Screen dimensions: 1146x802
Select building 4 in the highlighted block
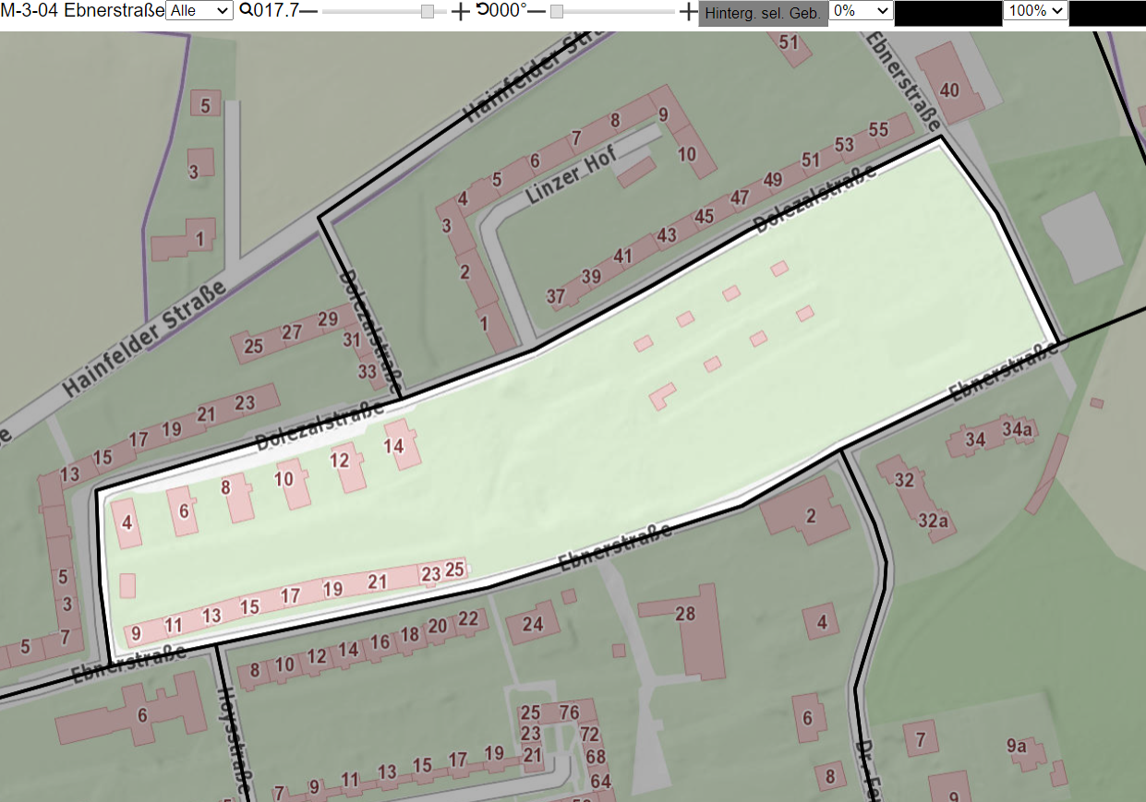pyautogui.click(x=127, y=523)
